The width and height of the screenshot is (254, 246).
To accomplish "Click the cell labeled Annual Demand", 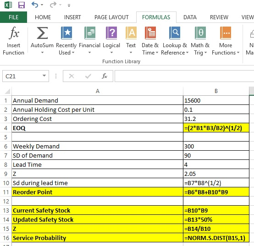I will (x=97, y=100).
